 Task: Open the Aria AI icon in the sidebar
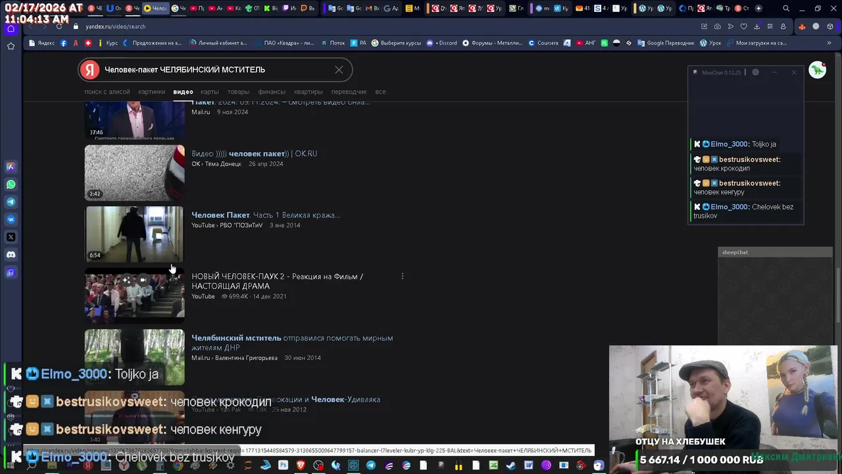pyautogui.click(x=11, y=167)
